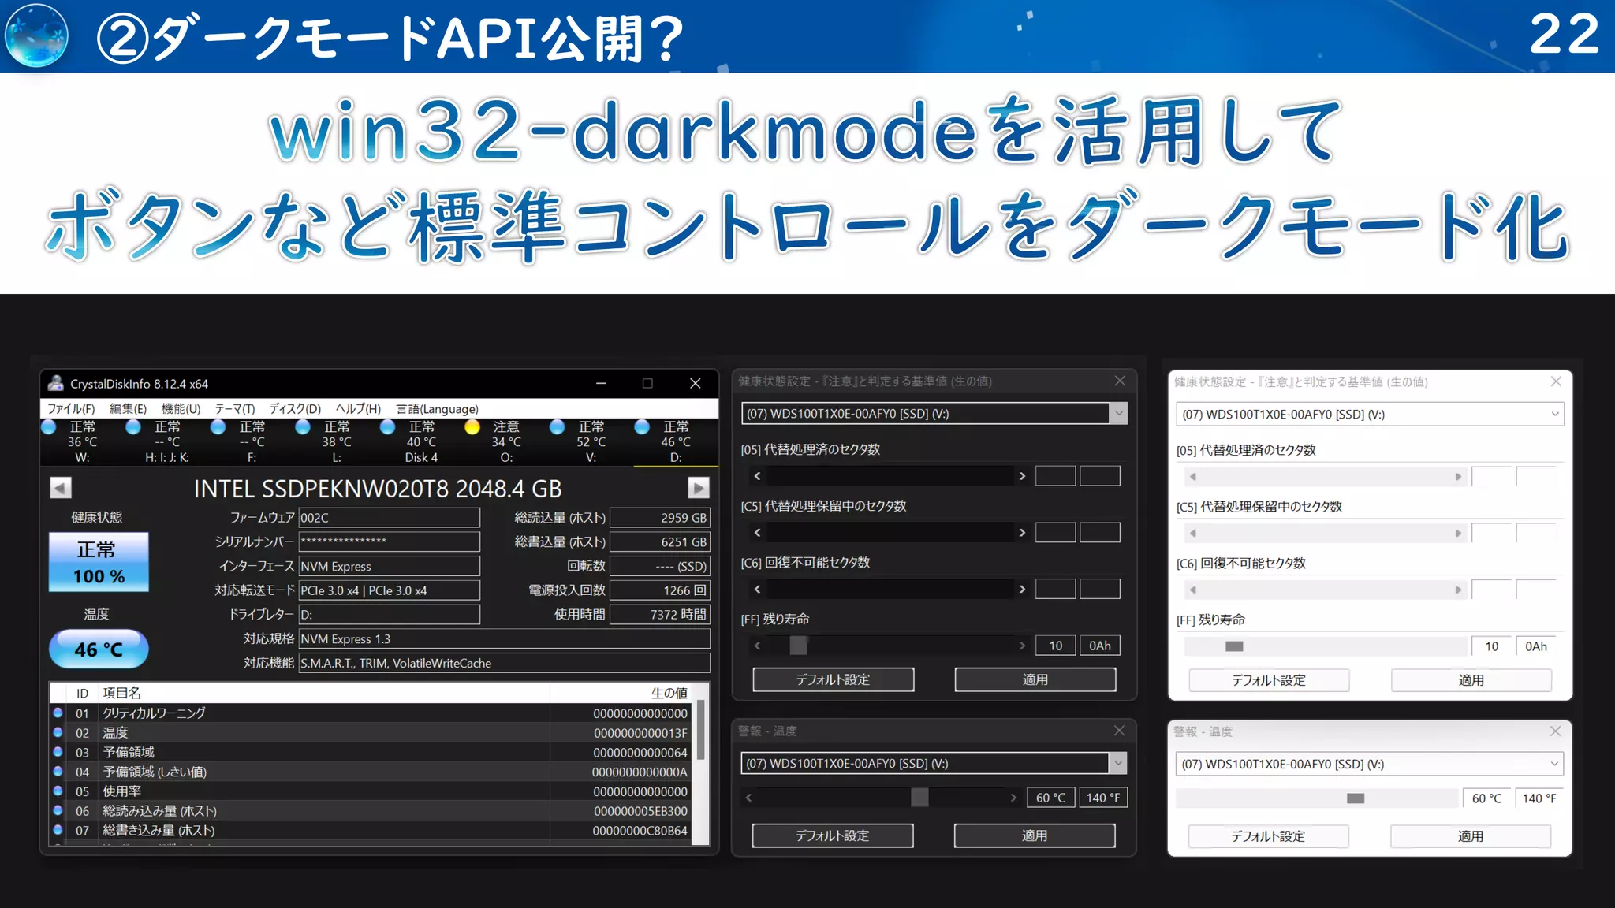1615x908 pixels.
Task: Click the 総読込量 2959 GB value
Action: [660, 517]
